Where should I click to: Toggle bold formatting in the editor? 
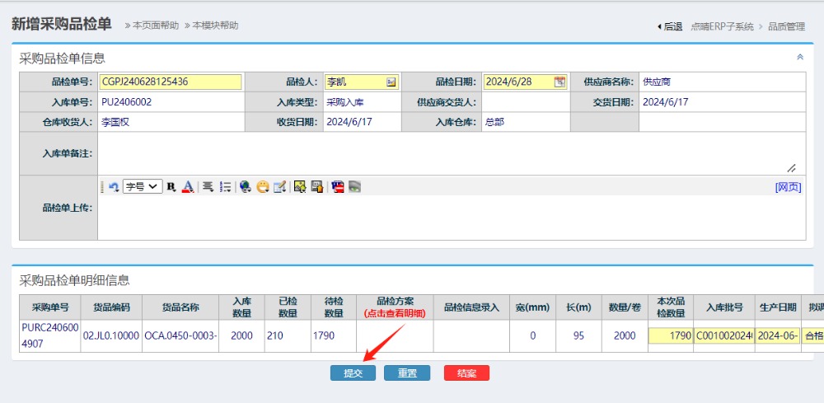pos(171,187)
